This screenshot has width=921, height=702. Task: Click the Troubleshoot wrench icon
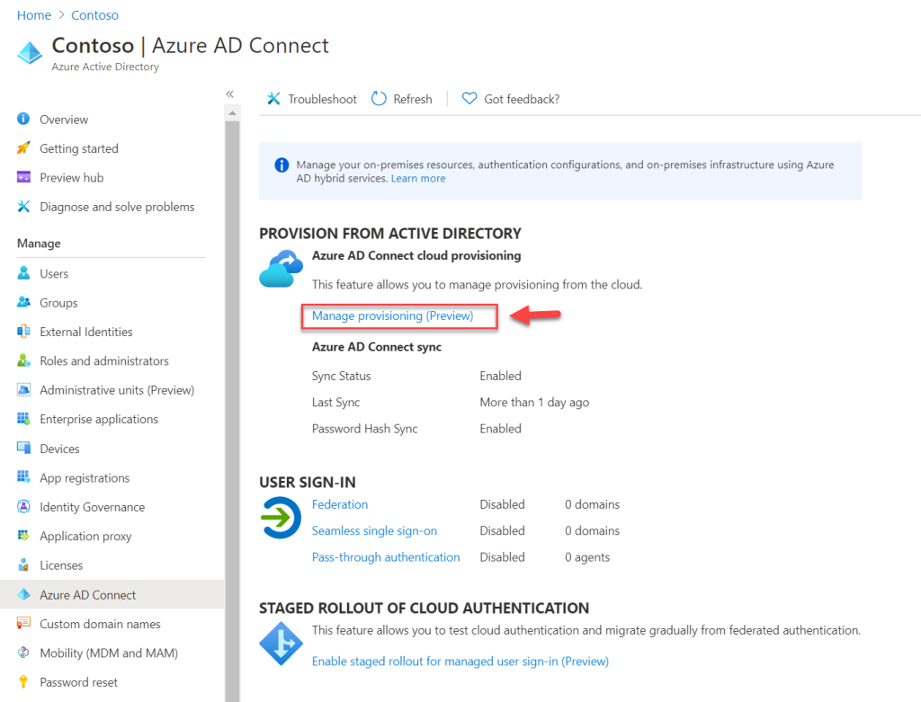point(273,99)
